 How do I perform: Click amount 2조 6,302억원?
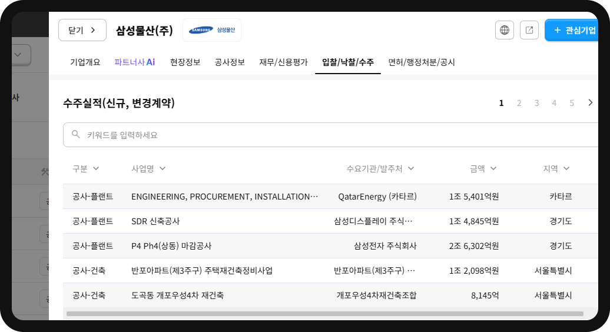474,245
